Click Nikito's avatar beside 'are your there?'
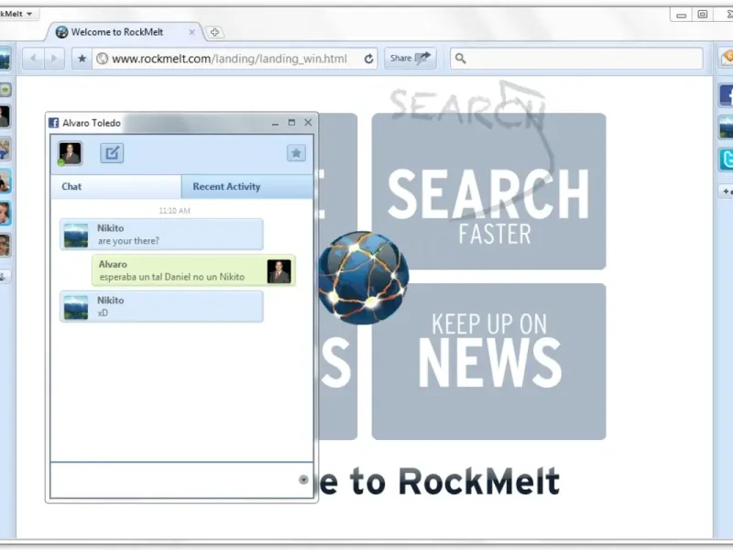This screenshot has height=550, width=733. [x=76, y=236]
